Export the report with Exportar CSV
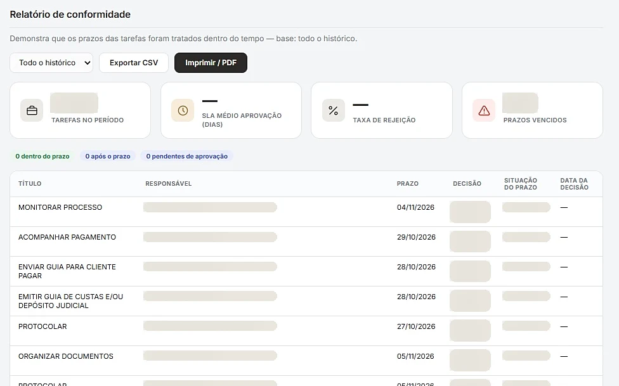Viewport: 619px width, 386px height. click(134, 63)
